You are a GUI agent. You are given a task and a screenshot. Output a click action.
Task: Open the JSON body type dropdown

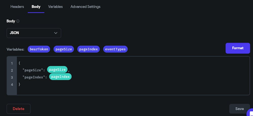34,33
